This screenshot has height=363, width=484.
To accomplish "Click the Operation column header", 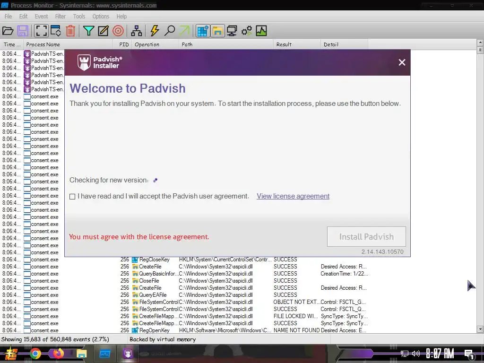I will pos(156,44).
